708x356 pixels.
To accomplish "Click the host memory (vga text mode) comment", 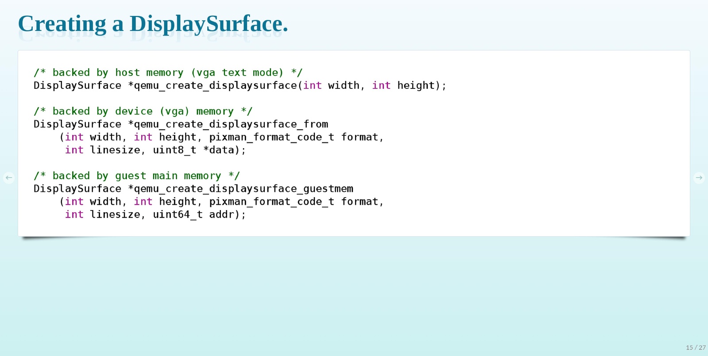I will pyautogui.click(x=168, y=73).
